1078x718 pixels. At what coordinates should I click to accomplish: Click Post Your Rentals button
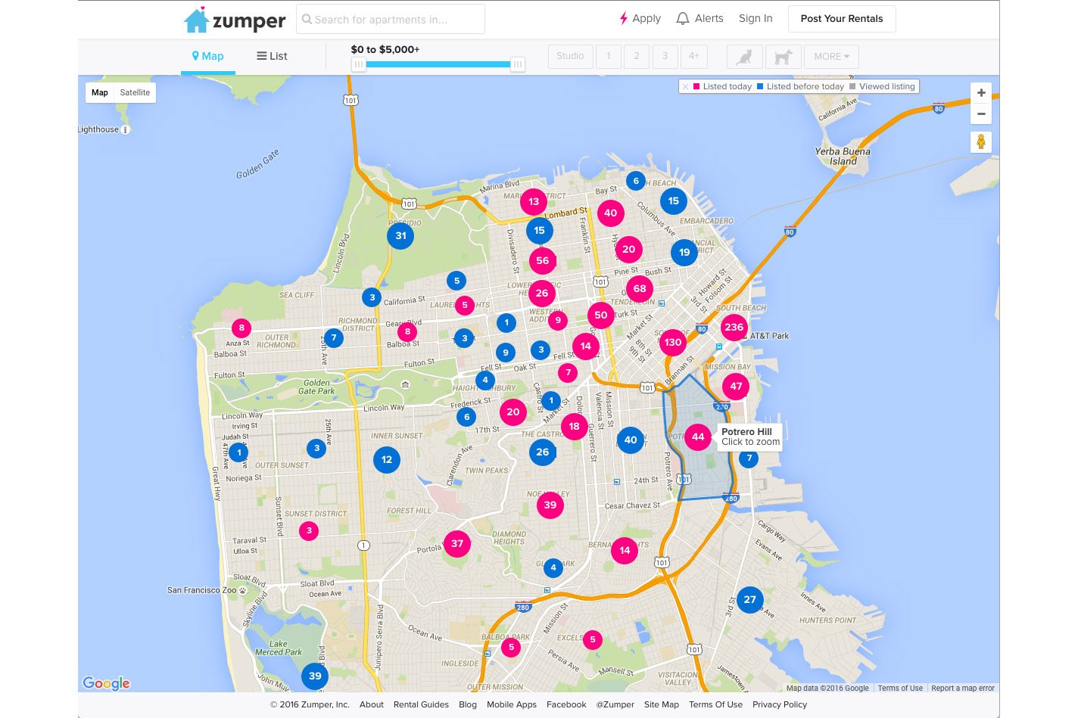tap(842, 19)
